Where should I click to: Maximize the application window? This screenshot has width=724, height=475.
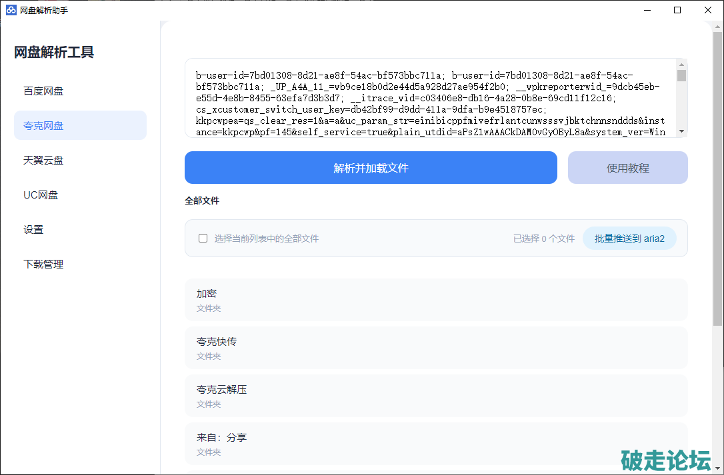(x=677, y=10)
